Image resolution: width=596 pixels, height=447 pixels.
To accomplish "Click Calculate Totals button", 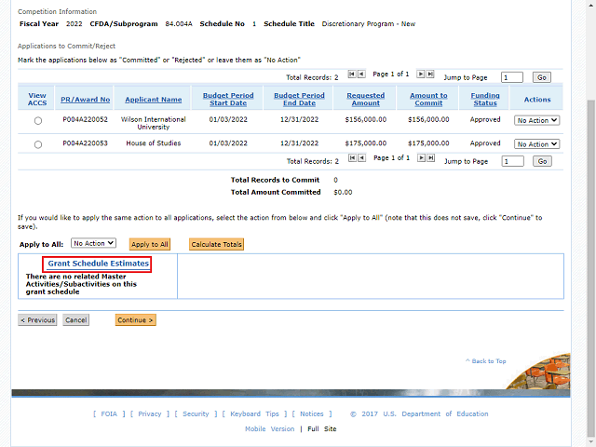I will 216,244.
